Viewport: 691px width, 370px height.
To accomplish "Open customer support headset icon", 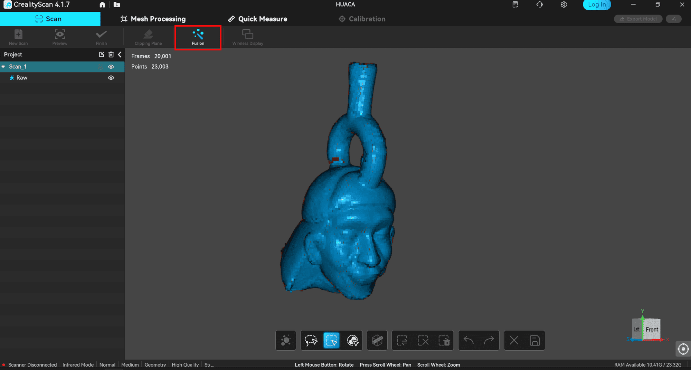I will pos(539,5).
